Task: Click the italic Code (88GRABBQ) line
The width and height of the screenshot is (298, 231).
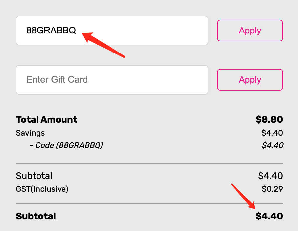Action: click(66, 145)
